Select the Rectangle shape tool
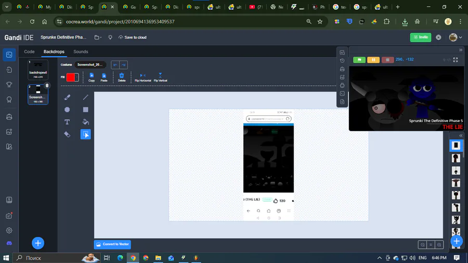 pos(86,110)
